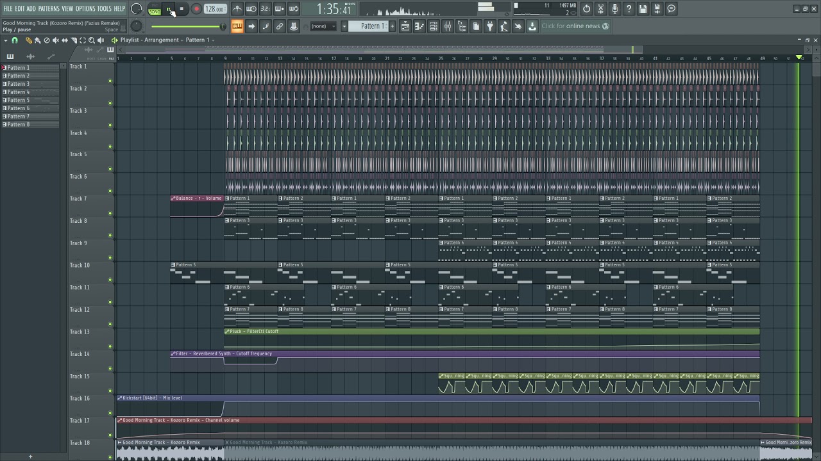Open the (none) snap dropdown
The height and width of the screenshot is (461, 821).
click(x=323, y=26)
